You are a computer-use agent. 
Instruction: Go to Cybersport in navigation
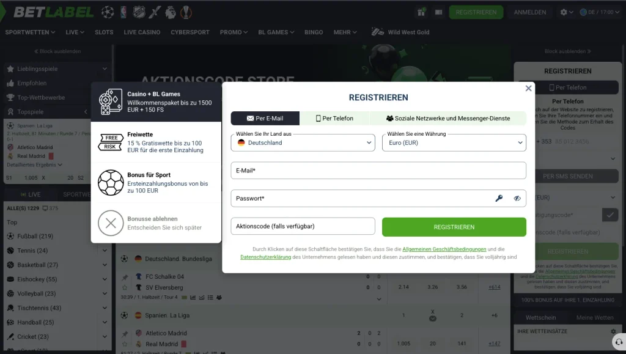point(190,32)
